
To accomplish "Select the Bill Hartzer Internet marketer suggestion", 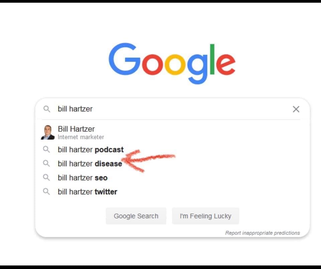I will click(x=172, y=132).
